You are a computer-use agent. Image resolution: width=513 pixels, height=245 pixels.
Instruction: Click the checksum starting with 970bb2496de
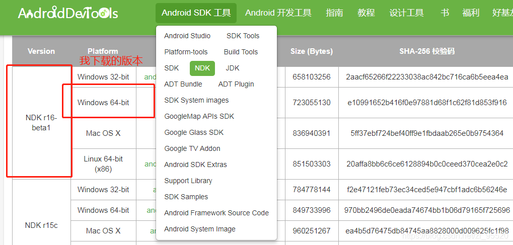[x=427, y=210]
